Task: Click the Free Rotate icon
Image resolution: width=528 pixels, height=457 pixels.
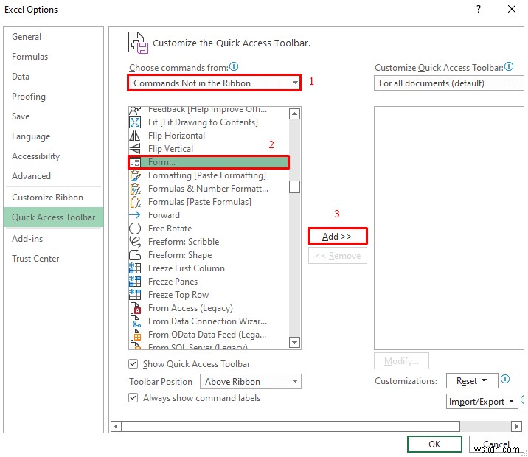Action: point(135,228)
